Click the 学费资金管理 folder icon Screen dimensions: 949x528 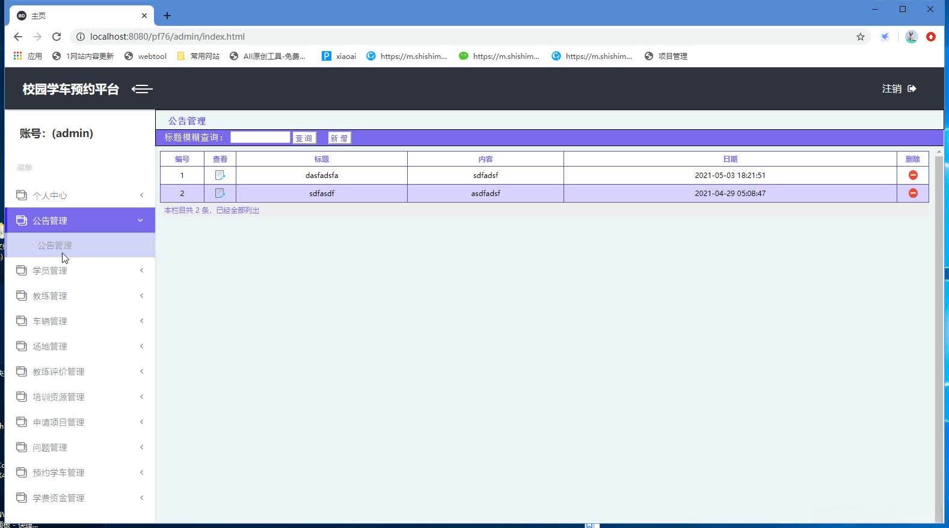point(22,497)
